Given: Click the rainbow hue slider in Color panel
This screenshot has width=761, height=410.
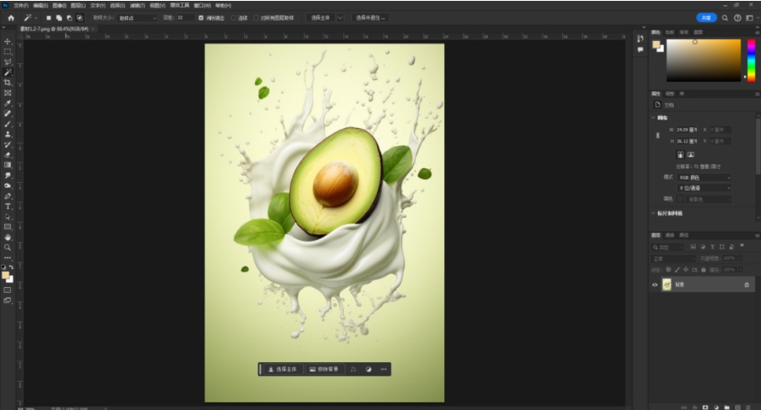Looking at the screenshot, I should coord(751,60).
